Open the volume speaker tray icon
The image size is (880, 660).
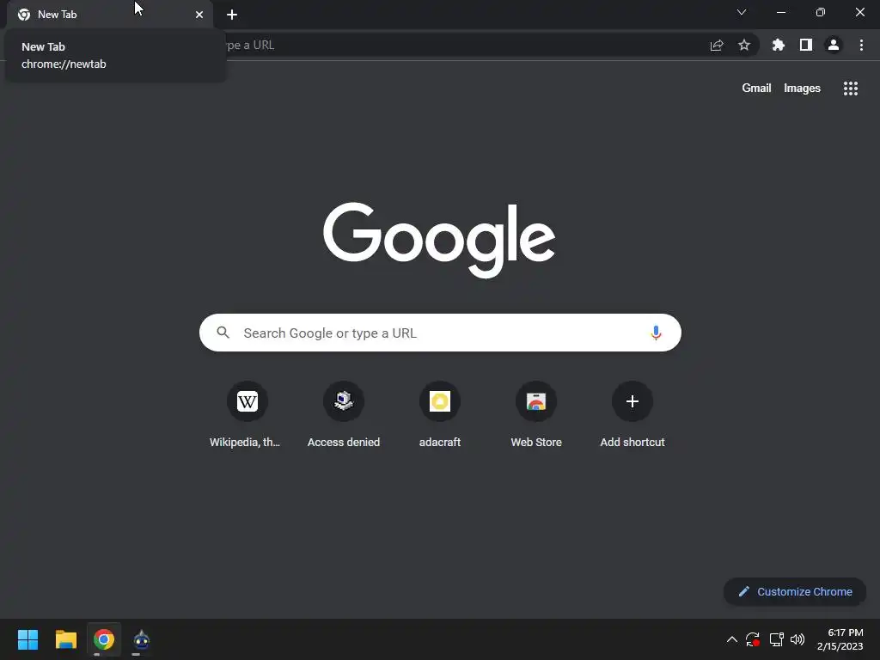coord(797,639)
